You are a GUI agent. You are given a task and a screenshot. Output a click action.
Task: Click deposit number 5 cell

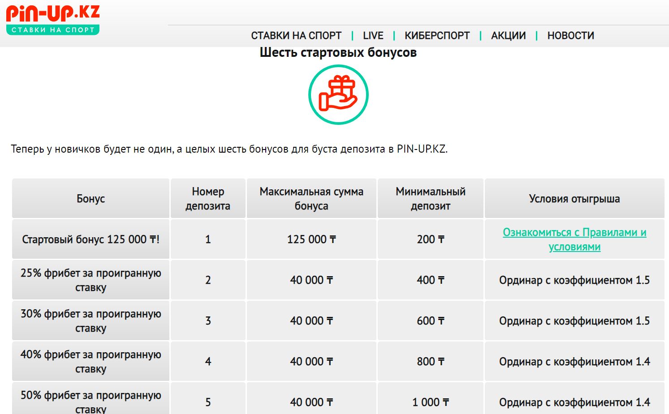[x=208, y=398]
